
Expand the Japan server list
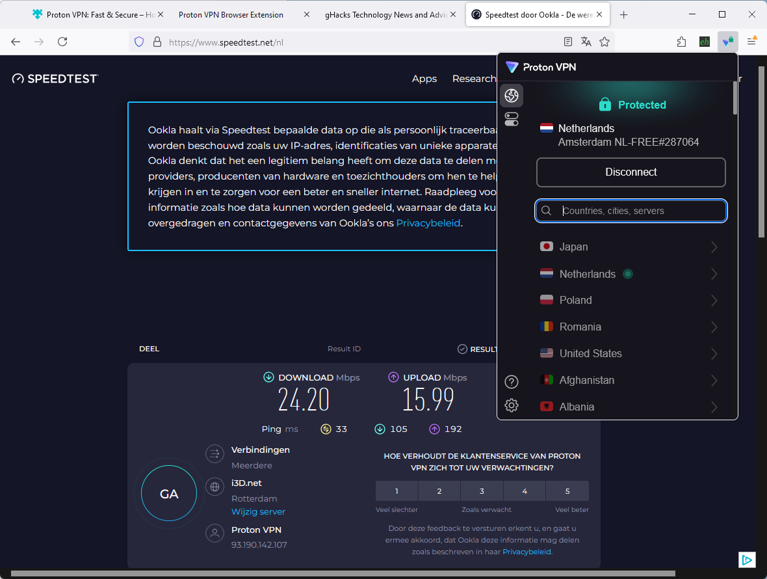pos(714,247)
